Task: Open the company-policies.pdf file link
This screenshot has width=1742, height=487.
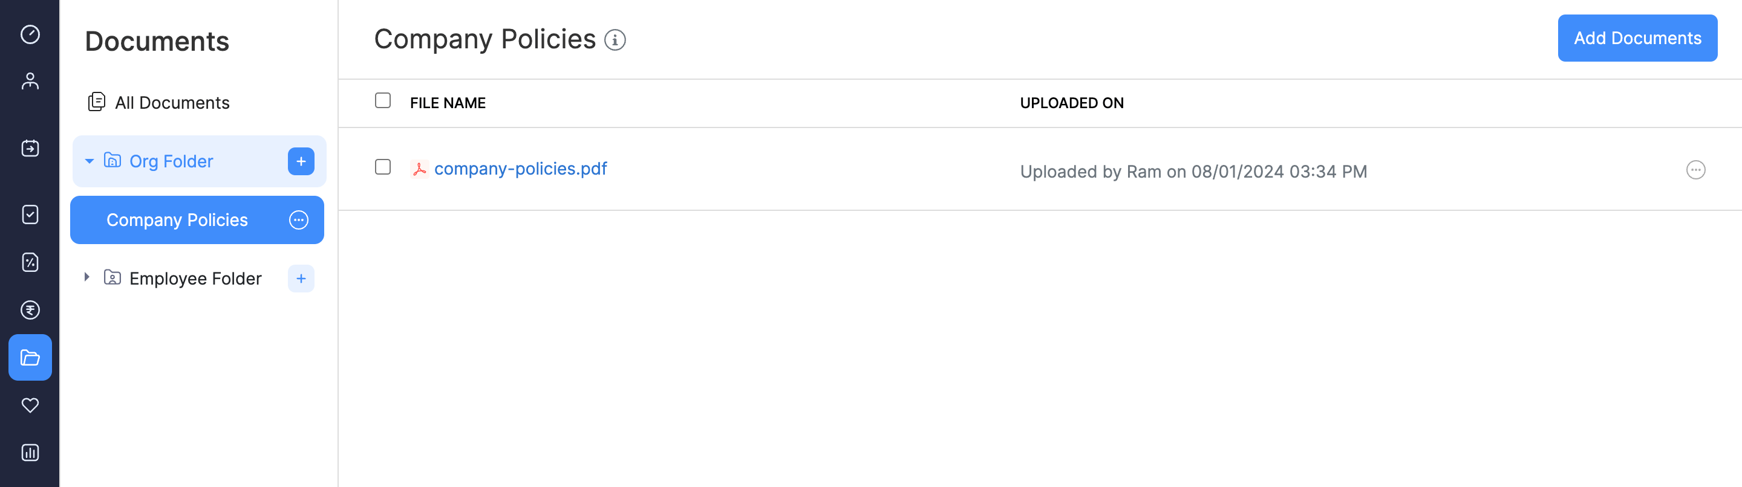Action: [520, 169]
